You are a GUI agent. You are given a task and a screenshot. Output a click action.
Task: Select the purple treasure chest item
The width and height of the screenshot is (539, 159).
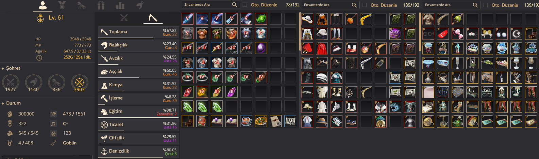(395, 33)
